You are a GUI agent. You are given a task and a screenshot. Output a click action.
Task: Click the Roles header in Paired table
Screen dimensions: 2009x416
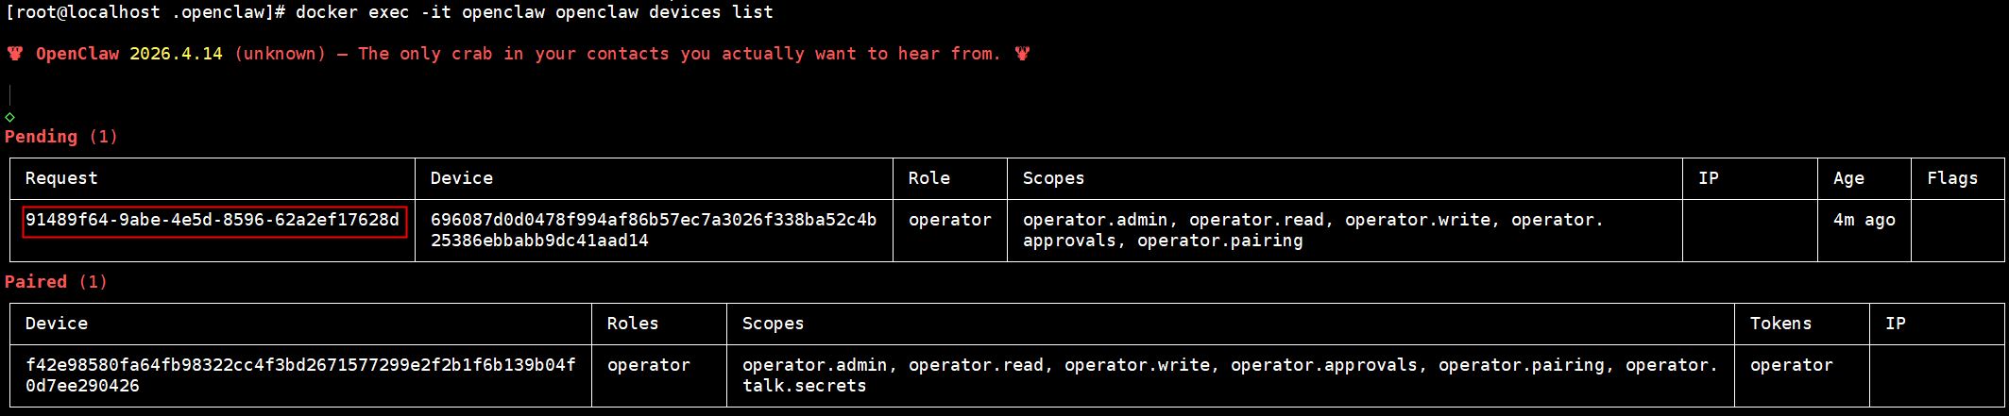tap(633, 324)
